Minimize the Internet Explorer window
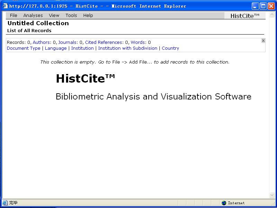The image size is (277, 208). [x=255, y=6]
